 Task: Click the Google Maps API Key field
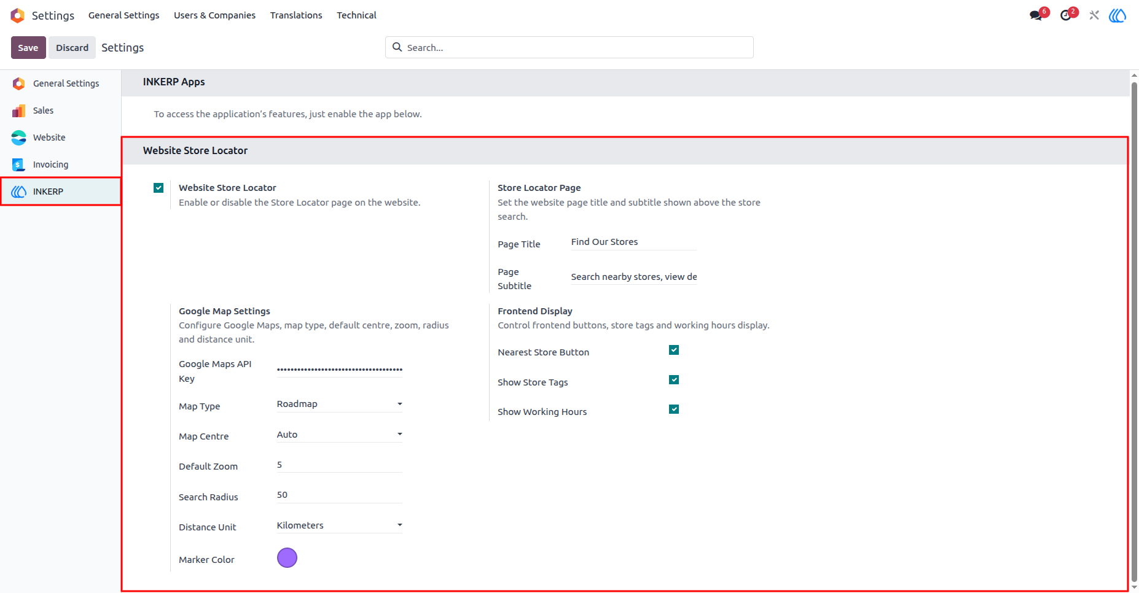[x=340, y=369]
